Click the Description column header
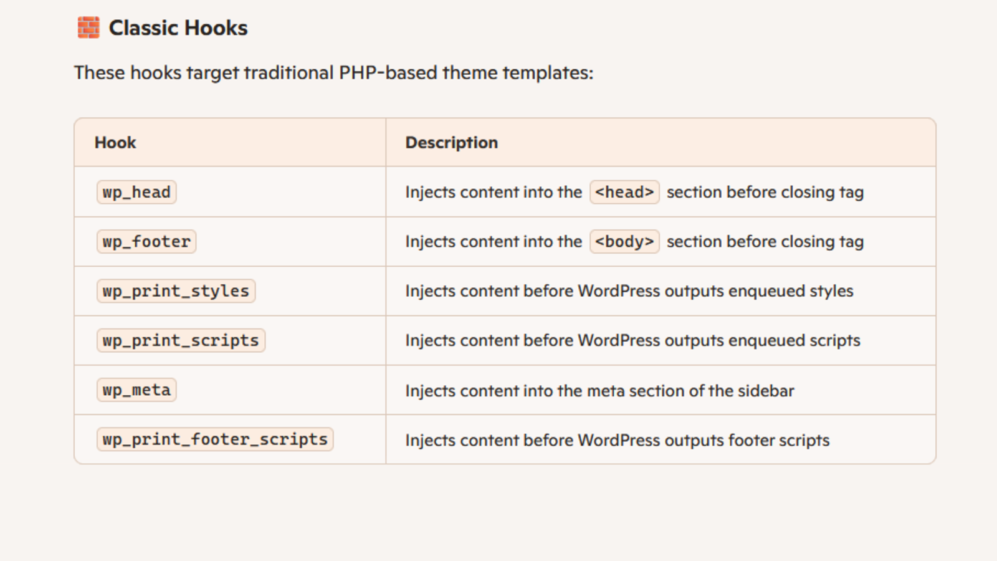Screen dimensions: 997x561 pyautogui.click(x=451, y=143)
